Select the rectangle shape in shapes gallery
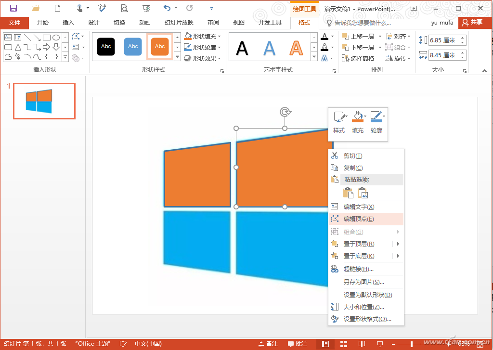 [x=47, y=38]
